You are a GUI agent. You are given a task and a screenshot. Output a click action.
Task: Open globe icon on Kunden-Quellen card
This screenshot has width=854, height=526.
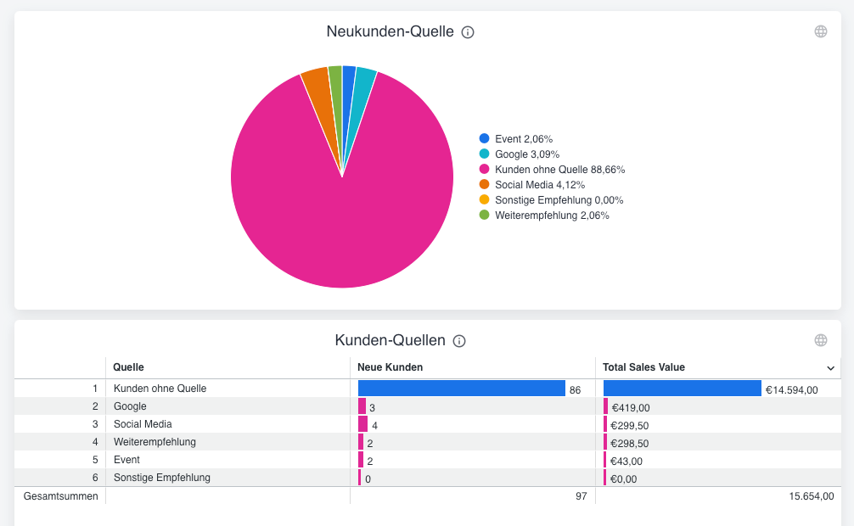coord(821,340)
